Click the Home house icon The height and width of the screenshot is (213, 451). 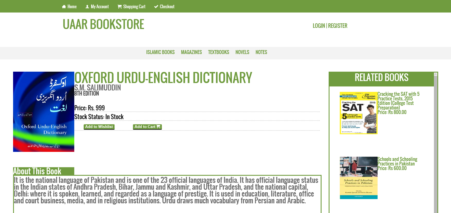tap(64, 7)
